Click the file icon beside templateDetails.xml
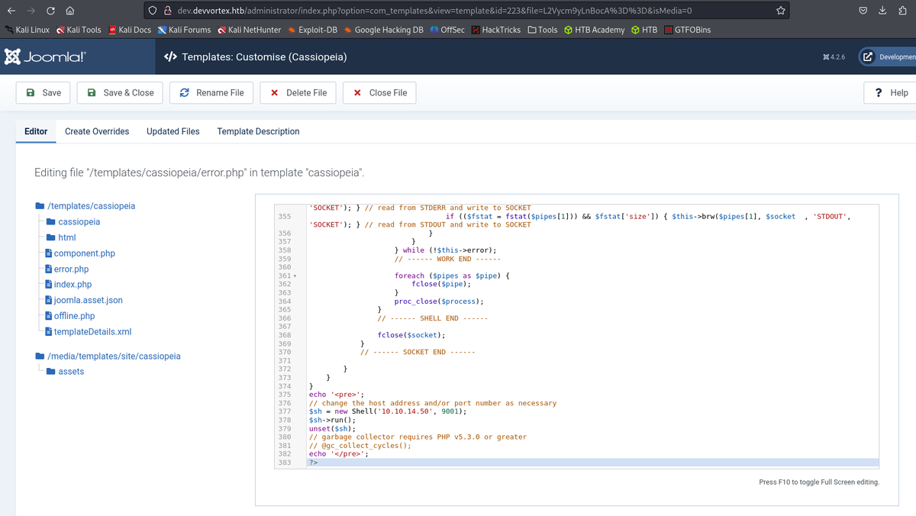Screen dimensions: 916x516 pos(48,332)
